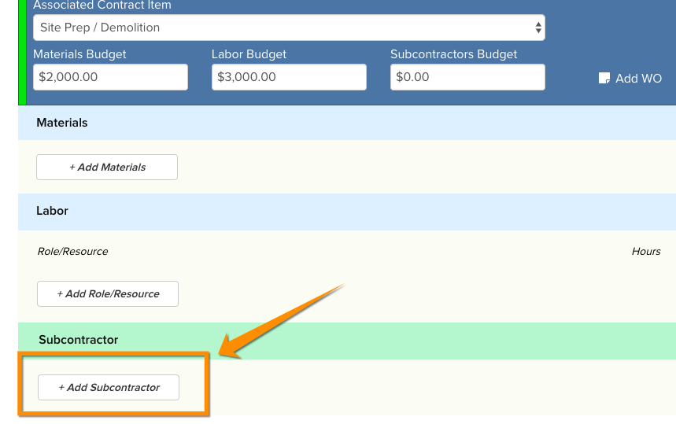Select the Subcontractors Budget $0.00 field
The width and height of the screenshot is (676, 424).
point(467,77)
